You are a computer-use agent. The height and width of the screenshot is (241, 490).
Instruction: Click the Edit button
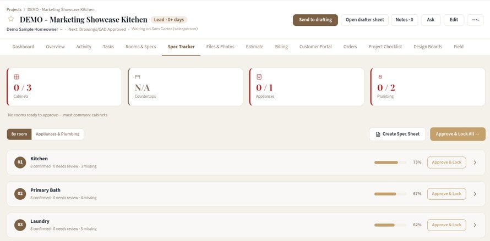(x=454, y=20)
